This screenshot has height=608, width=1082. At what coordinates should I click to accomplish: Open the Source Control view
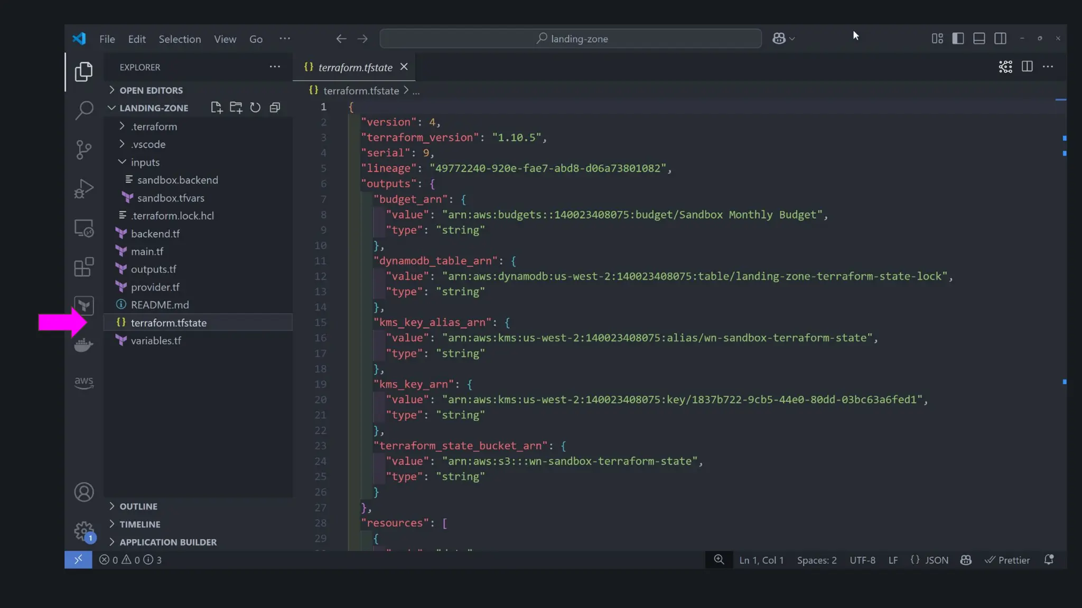[x=83, y=149]
